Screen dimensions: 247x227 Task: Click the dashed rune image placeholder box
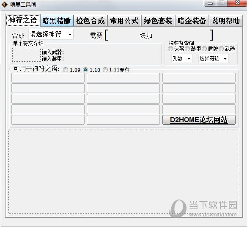pos(27,55)
